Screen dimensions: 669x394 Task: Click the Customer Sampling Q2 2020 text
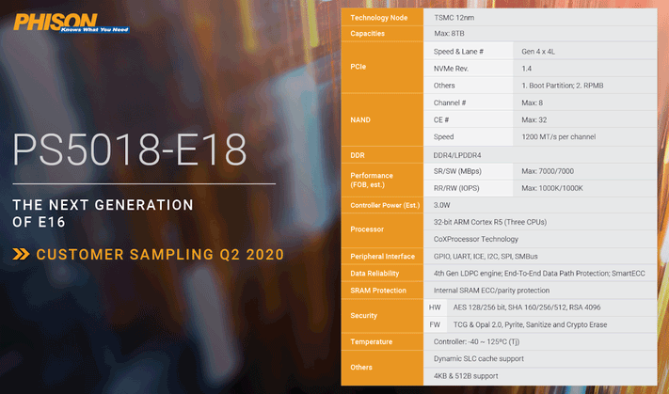tap(159, 255)
